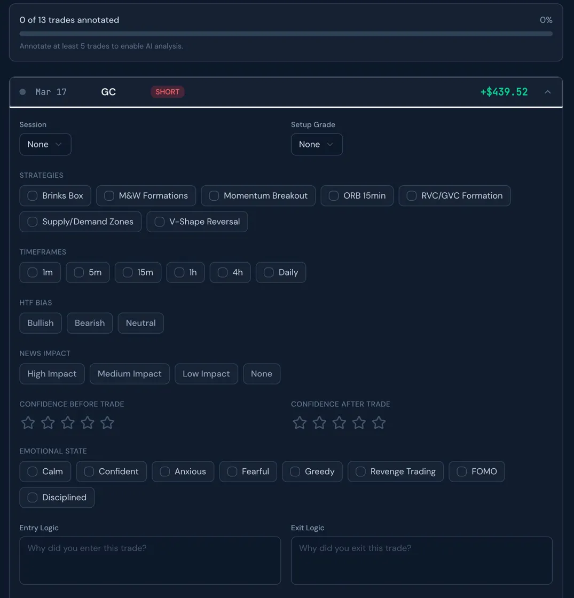Open the Session dropdown
The width and height of the screenshot is (574, 598).
pos(45,144)
